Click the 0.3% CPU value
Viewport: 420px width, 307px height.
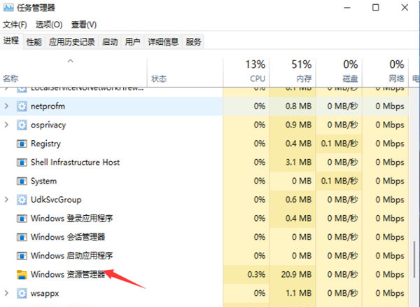(256, 275)
